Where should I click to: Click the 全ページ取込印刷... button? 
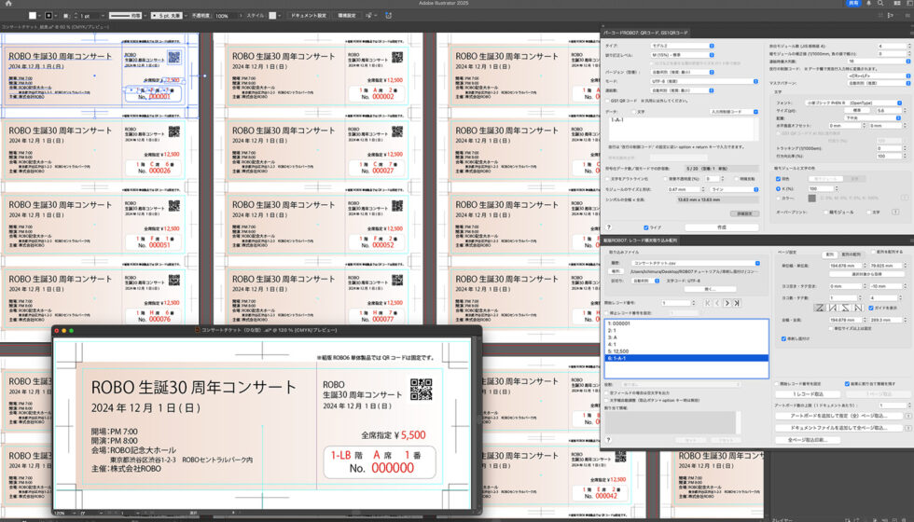tap(808, 440)
